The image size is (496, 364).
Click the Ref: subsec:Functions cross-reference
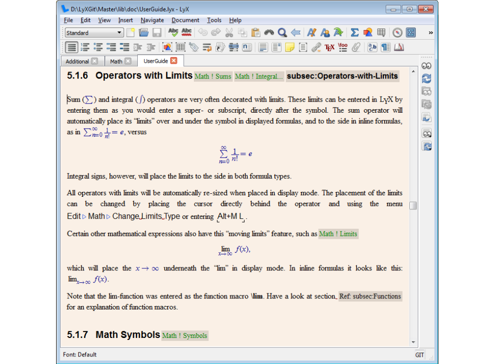370,296
